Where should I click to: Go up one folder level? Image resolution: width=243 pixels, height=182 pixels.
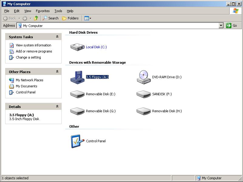click(36, 18)
